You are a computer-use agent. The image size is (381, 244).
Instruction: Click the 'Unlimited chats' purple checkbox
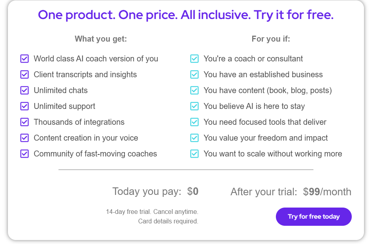[25, 90]
